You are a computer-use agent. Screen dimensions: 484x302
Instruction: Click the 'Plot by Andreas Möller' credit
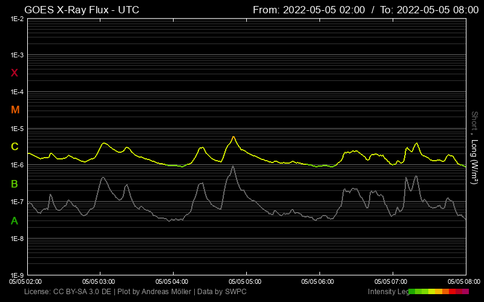[154, 292]
